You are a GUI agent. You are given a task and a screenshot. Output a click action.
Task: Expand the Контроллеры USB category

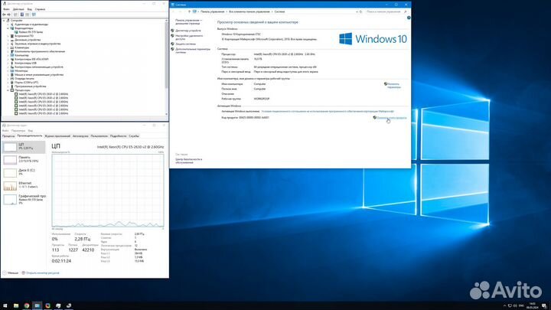point(8,63)
